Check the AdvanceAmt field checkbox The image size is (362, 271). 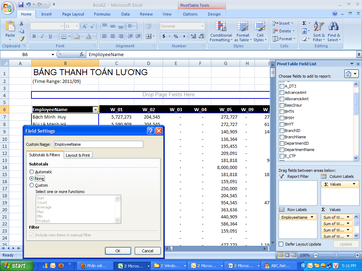coord(282,92)
